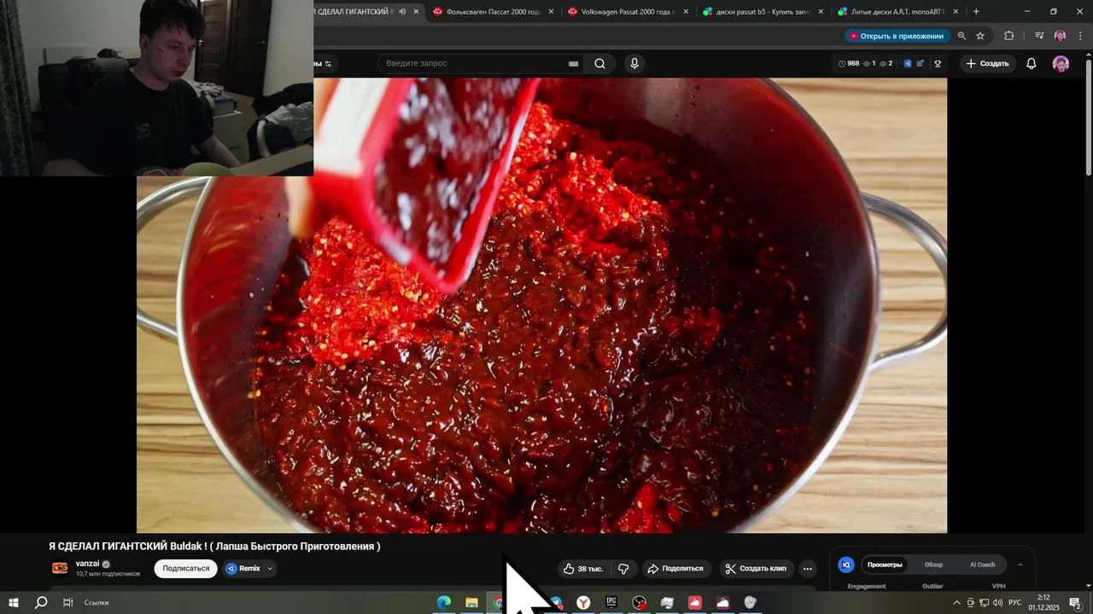Screen dimensions: 1093x614
Task: Click the video player frame
Action: (541, 305)
